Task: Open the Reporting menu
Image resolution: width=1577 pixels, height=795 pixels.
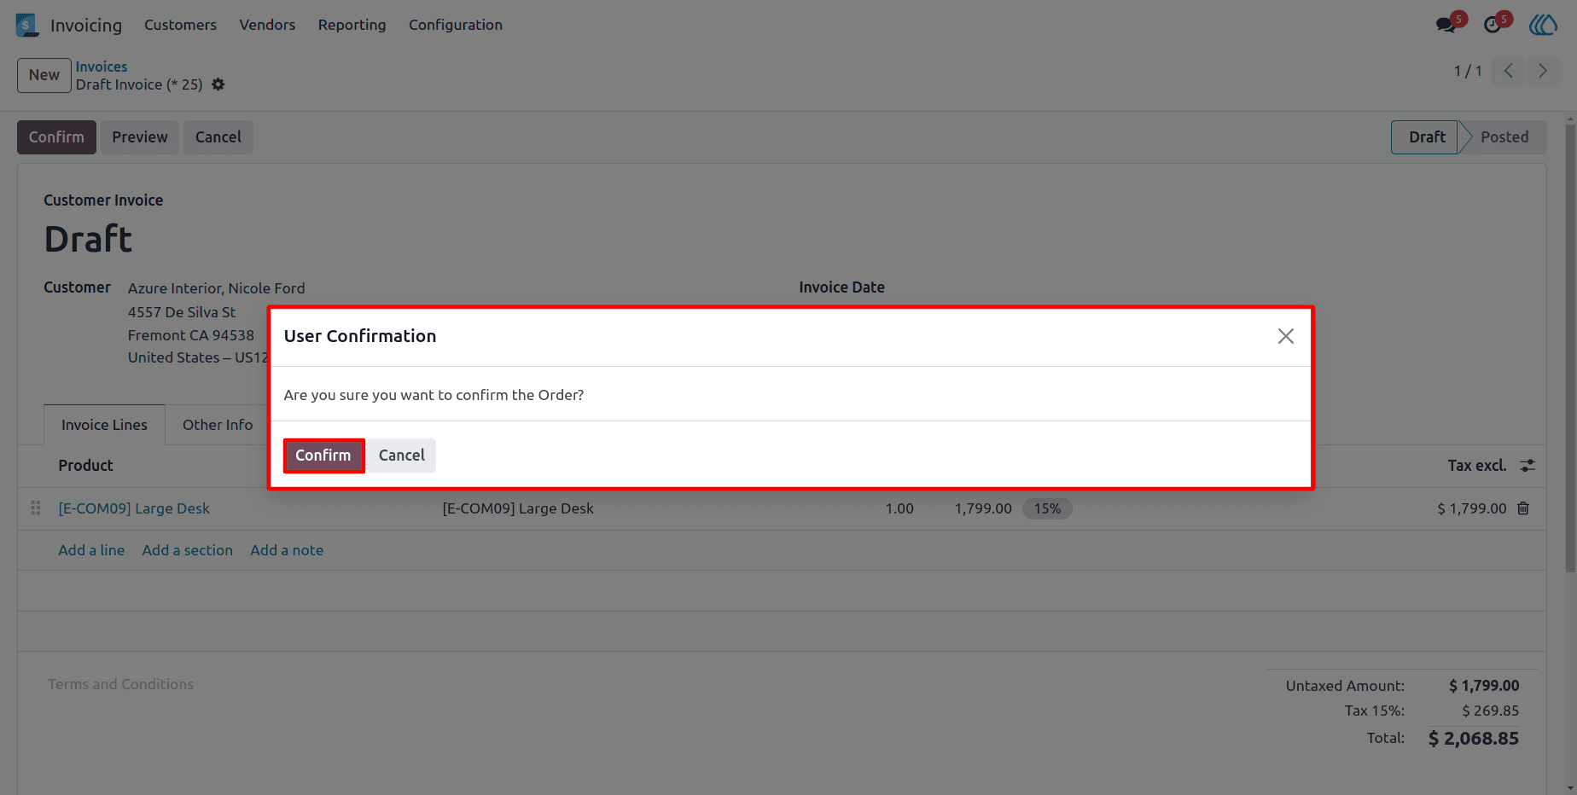Action: click(x=352, y=25)
